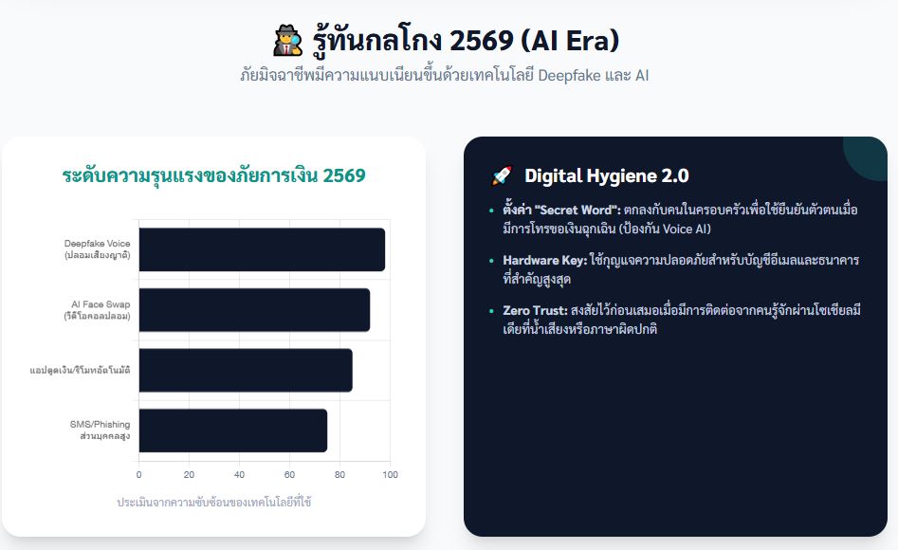Click the 0 tick on chart x-axis
Viewport: 898px width, 550px height.
[139, 474]
